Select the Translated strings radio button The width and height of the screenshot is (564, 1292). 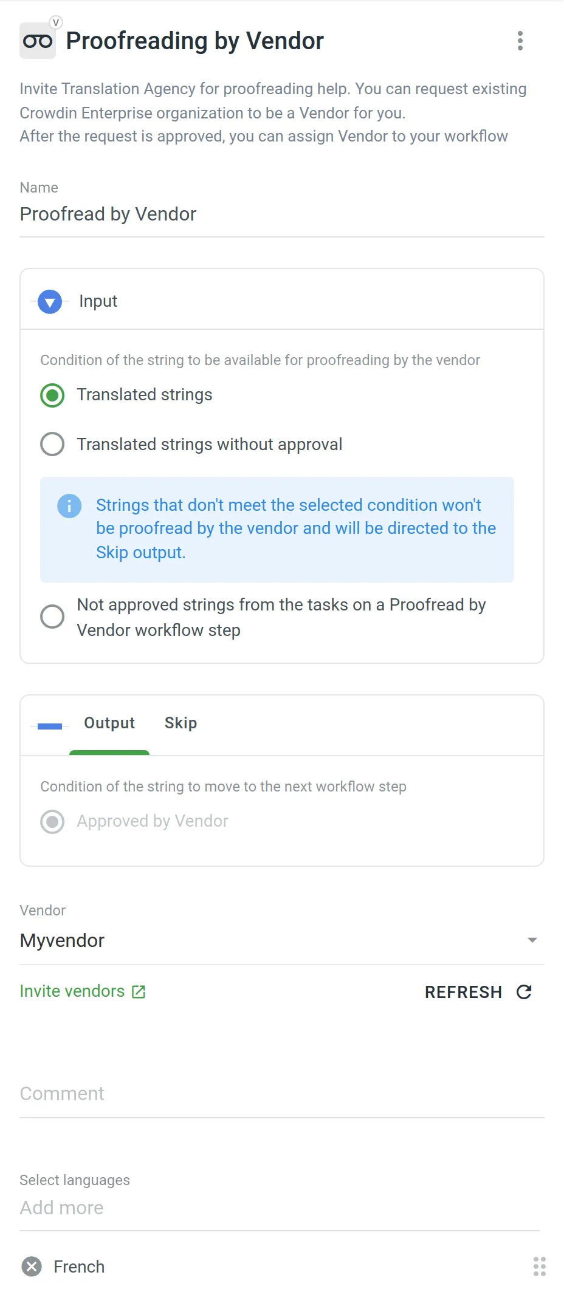tap(52, 395)
